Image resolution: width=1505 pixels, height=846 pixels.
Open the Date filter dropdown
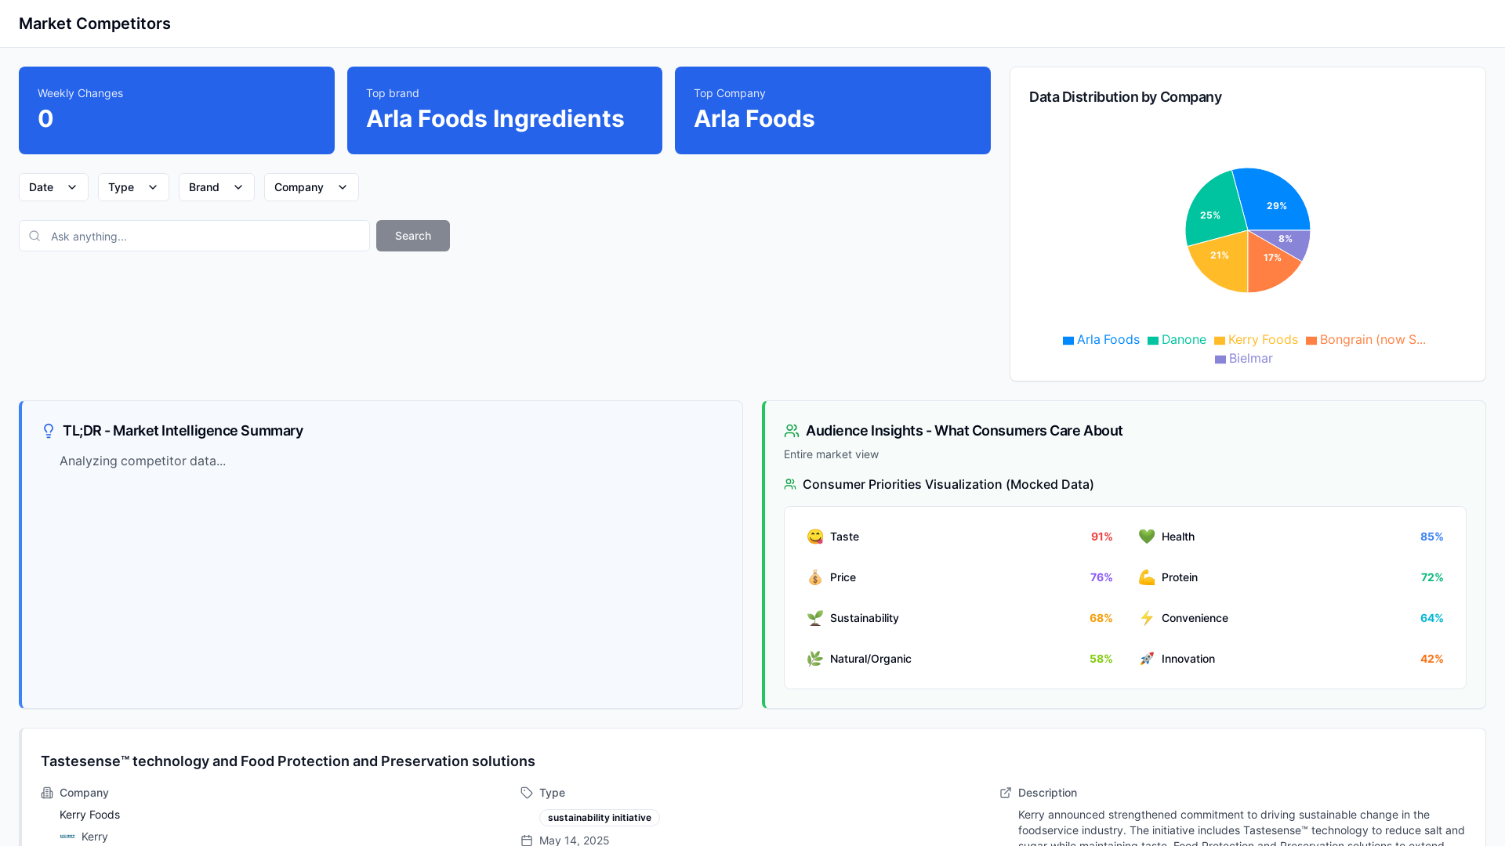point(53,187)
